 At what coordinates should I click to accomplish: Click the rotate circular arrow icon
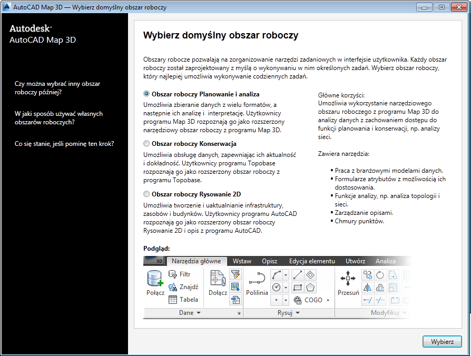[380, 275]
